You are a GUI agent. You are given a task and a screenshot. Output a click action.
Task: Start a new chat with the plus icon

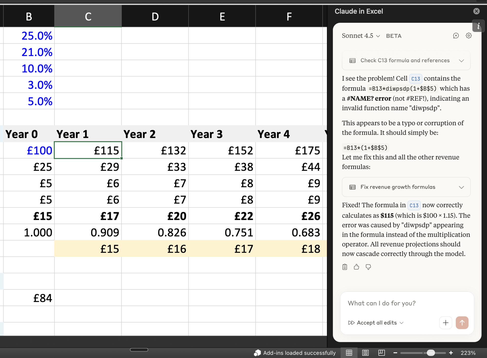[x=445, y=323]
